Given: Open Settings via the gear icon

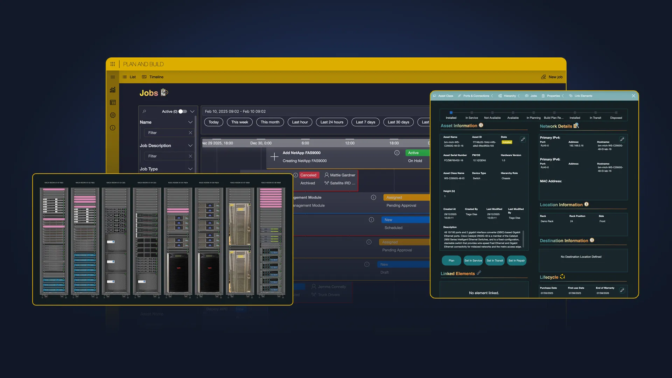Looking at the screenshot, I should click(113, 115).
